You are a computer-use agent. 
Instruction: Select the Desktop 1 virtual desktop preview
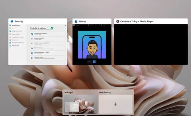pyautogui.click(x=80, y=104)
